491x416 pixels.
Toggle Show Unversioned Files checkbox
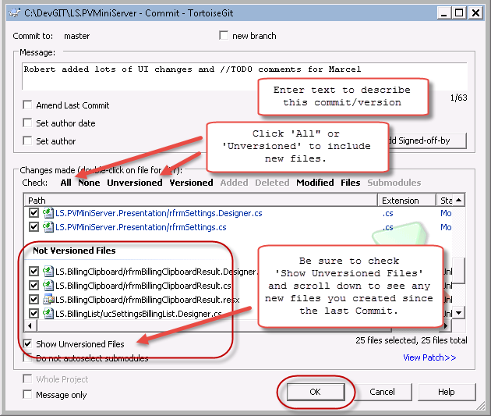coord(27,344)
